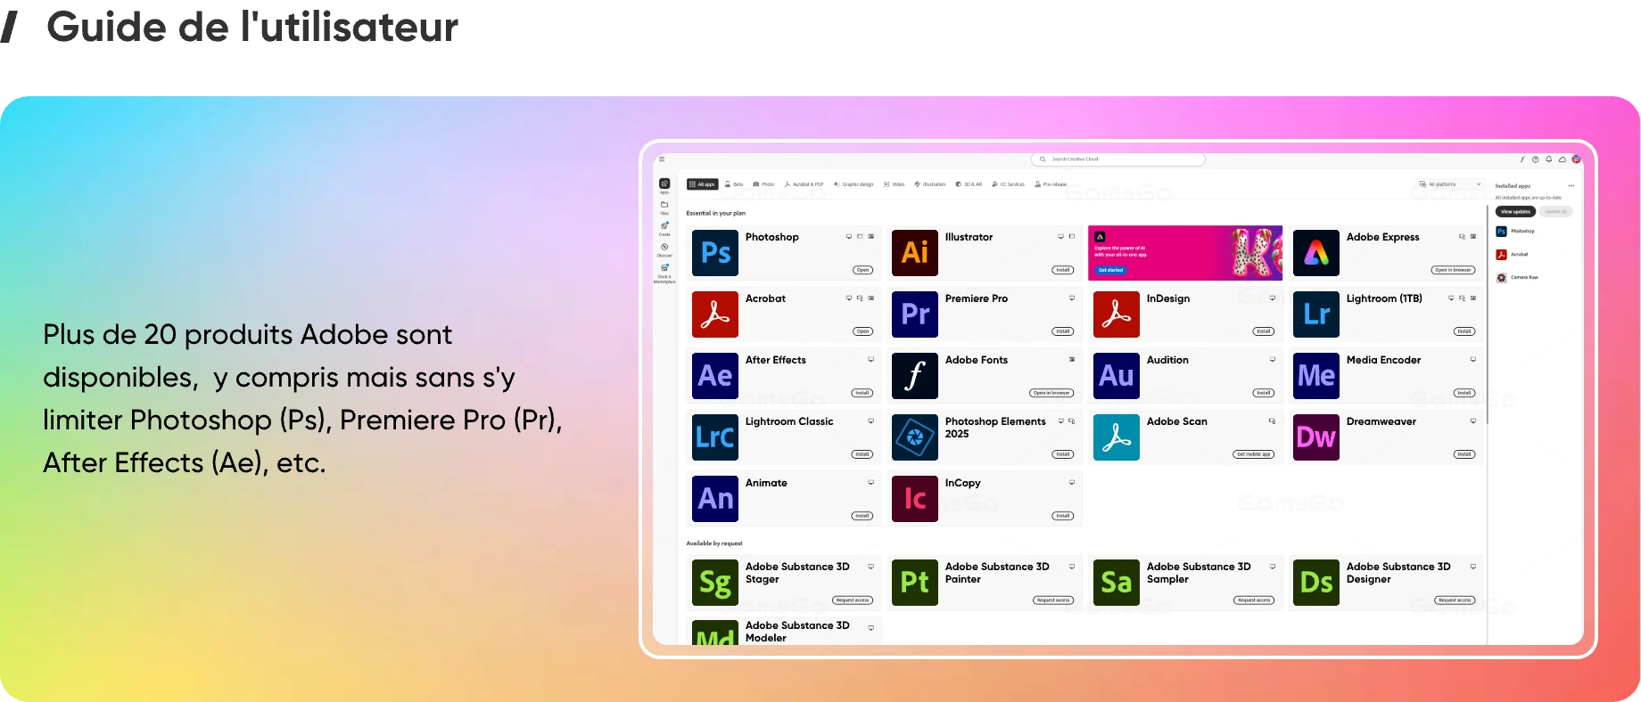1641x702 pixels.
Task: Click the Illustrator Ai app icon
Action: click(915, 253)
